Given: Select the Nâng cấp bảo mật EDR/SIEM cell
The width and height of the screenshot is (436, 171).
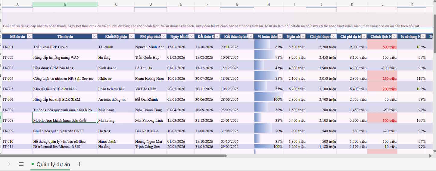Looking at the screenshot, I should [65, 97].
